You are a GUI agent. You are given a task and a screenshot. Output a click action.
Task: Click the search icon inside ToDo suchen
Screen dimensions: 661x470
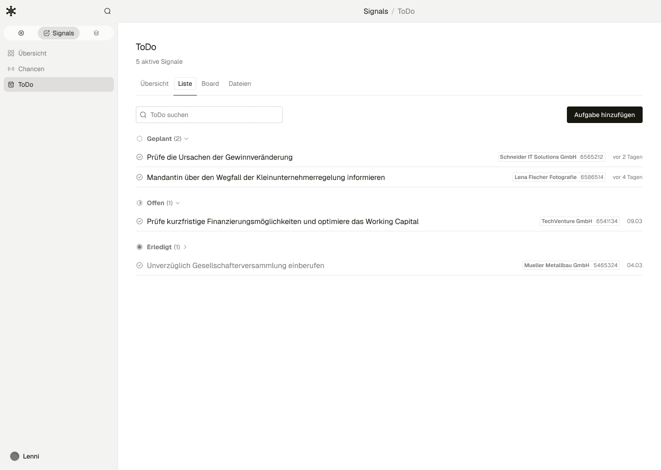click(143, 115)
